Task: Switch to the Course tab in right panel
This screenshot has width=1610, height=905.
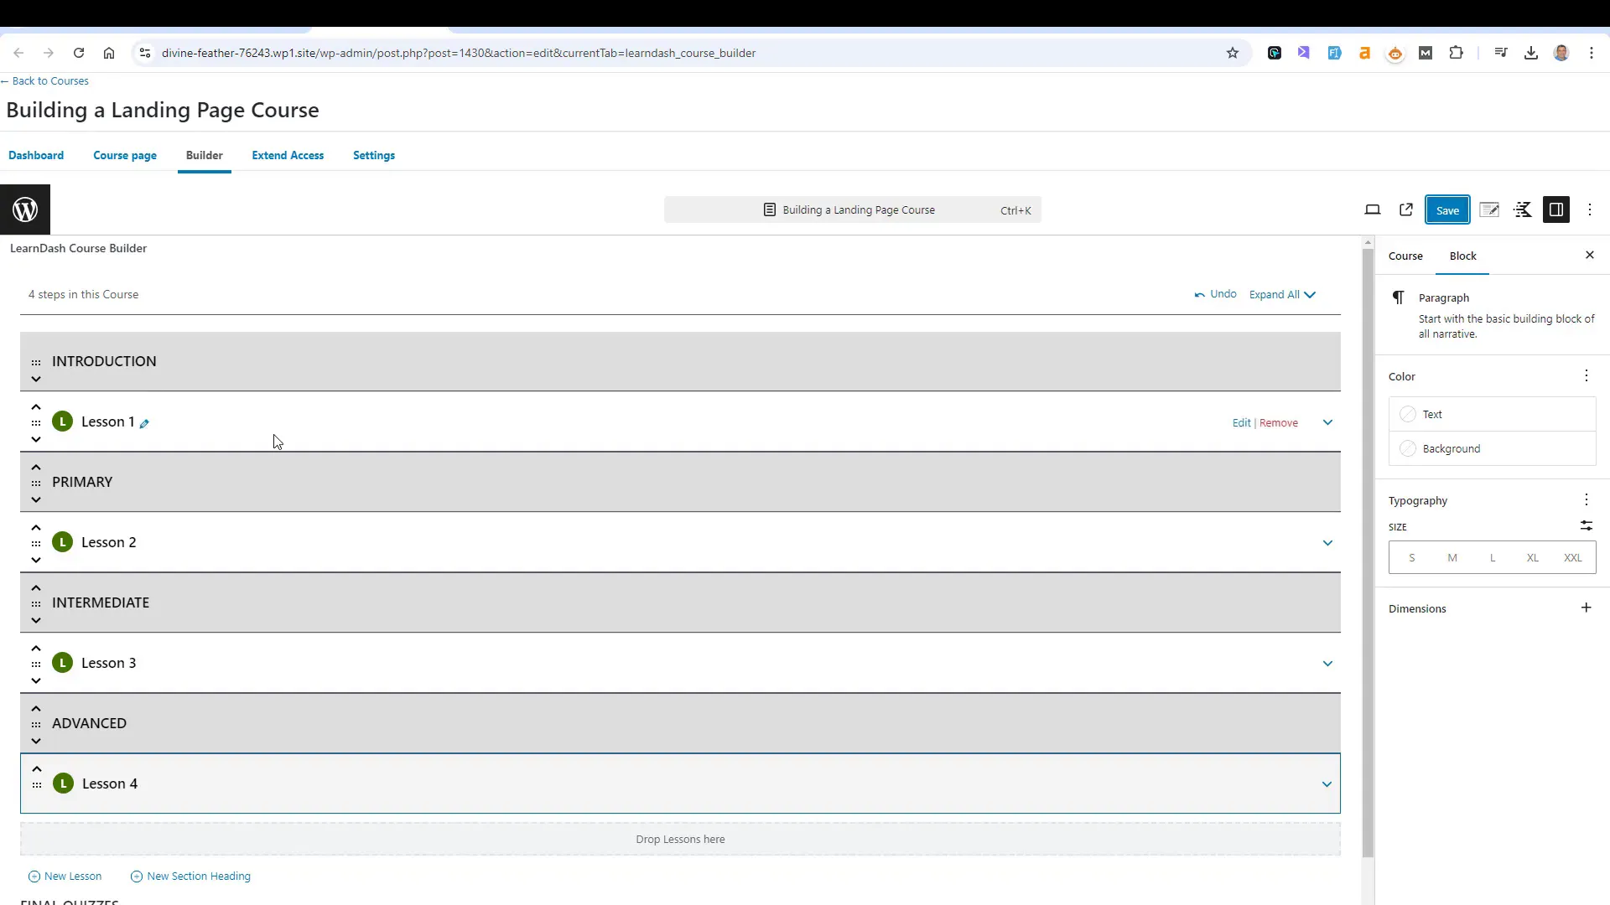Action: tap(1406, 256)
